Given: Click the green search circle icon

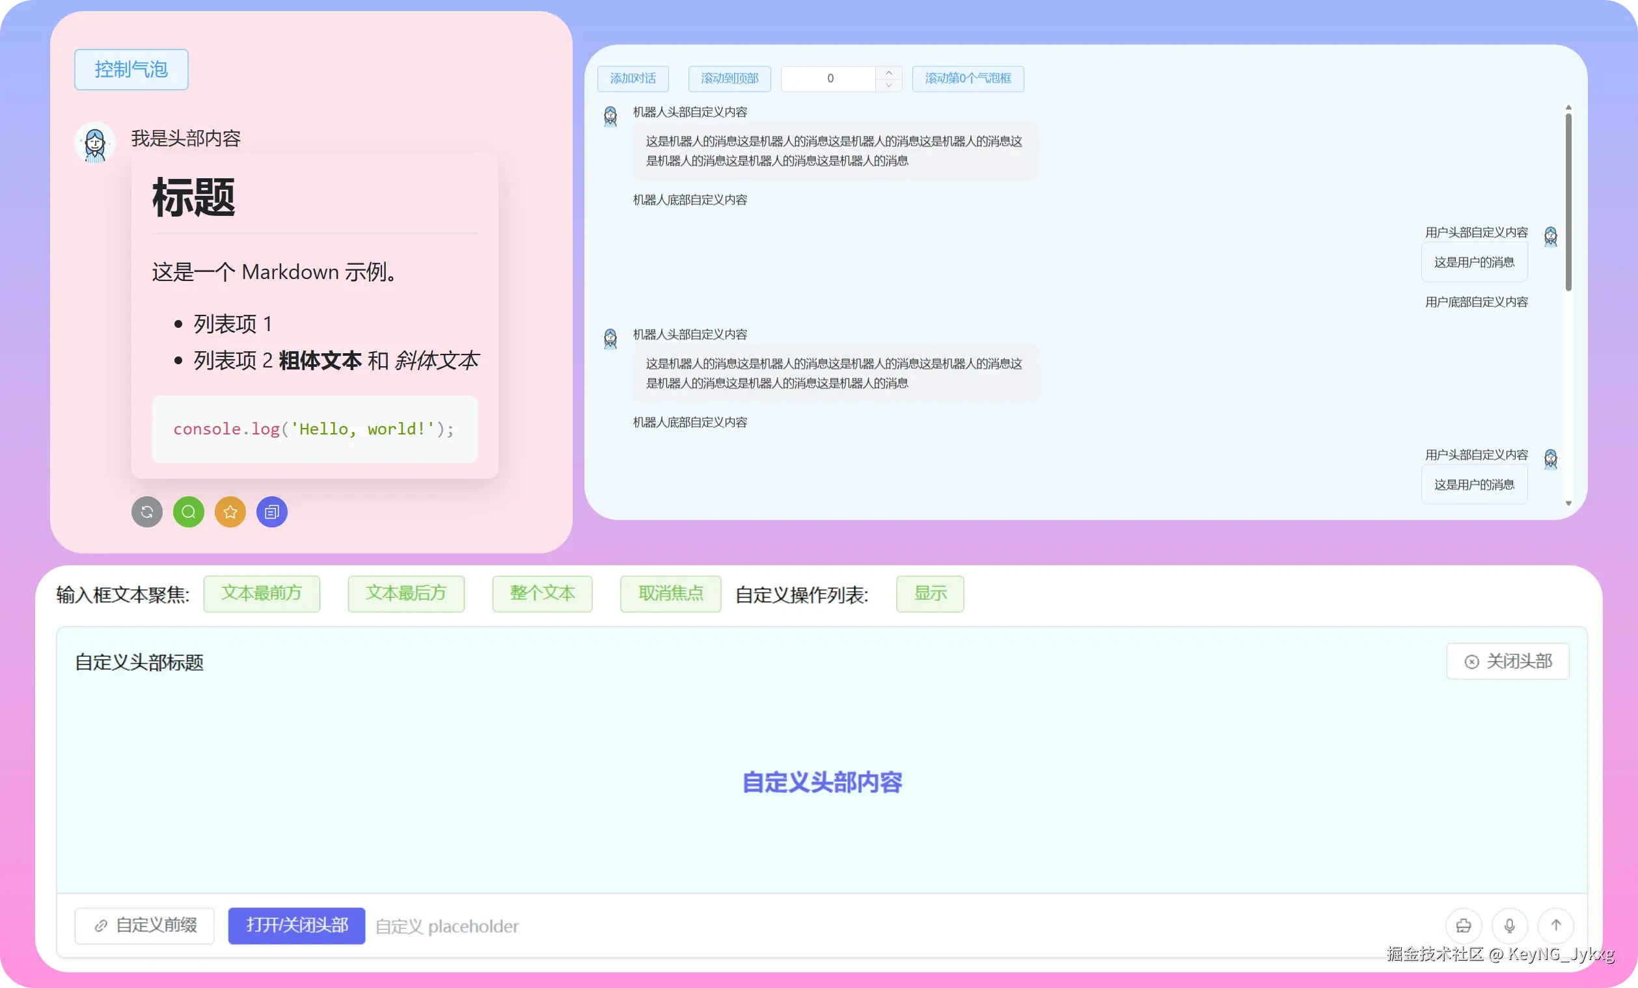Looking at the screenshot, I should (189, 512).
